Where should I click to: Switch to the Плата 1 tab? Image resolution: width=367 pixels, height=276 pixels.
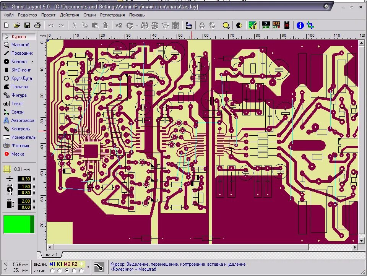pyautogui.click(x=50, y=255)
